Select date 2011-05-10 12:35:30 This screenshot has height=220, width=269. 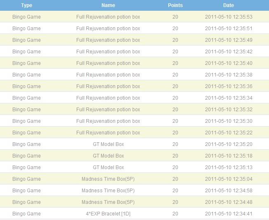click(x=229, y=121)
